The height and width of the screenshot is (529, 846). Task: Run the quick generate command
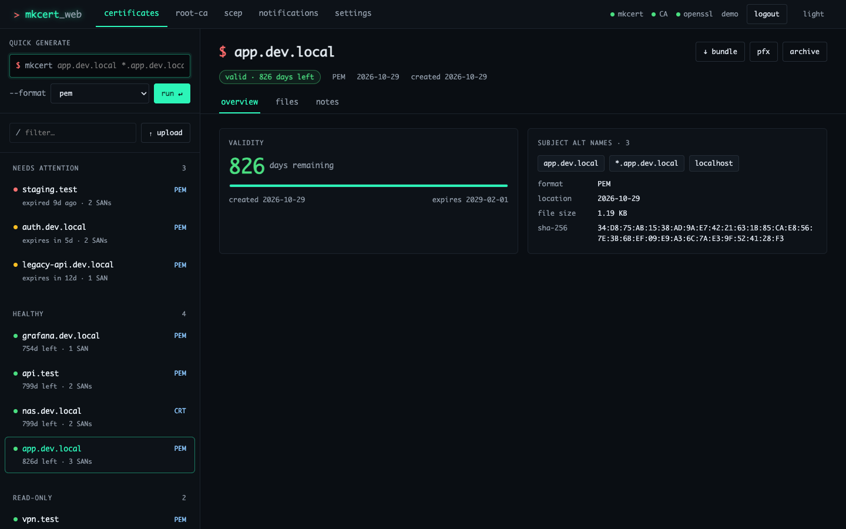click(x=172, y=93)
